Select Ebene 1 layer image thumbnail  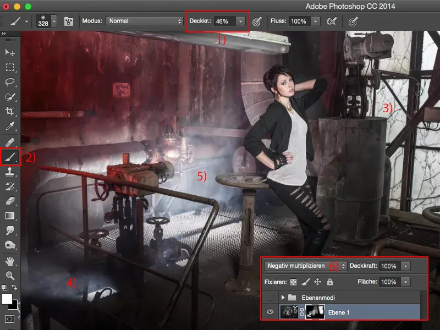tap(289, 312)
